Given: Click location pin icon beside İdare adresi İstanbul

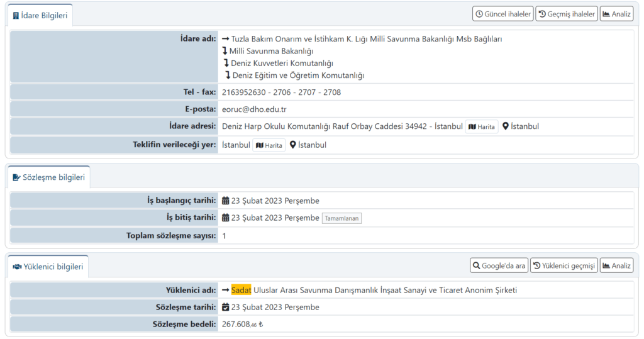Looking at the screenshot, I should 506,126.
